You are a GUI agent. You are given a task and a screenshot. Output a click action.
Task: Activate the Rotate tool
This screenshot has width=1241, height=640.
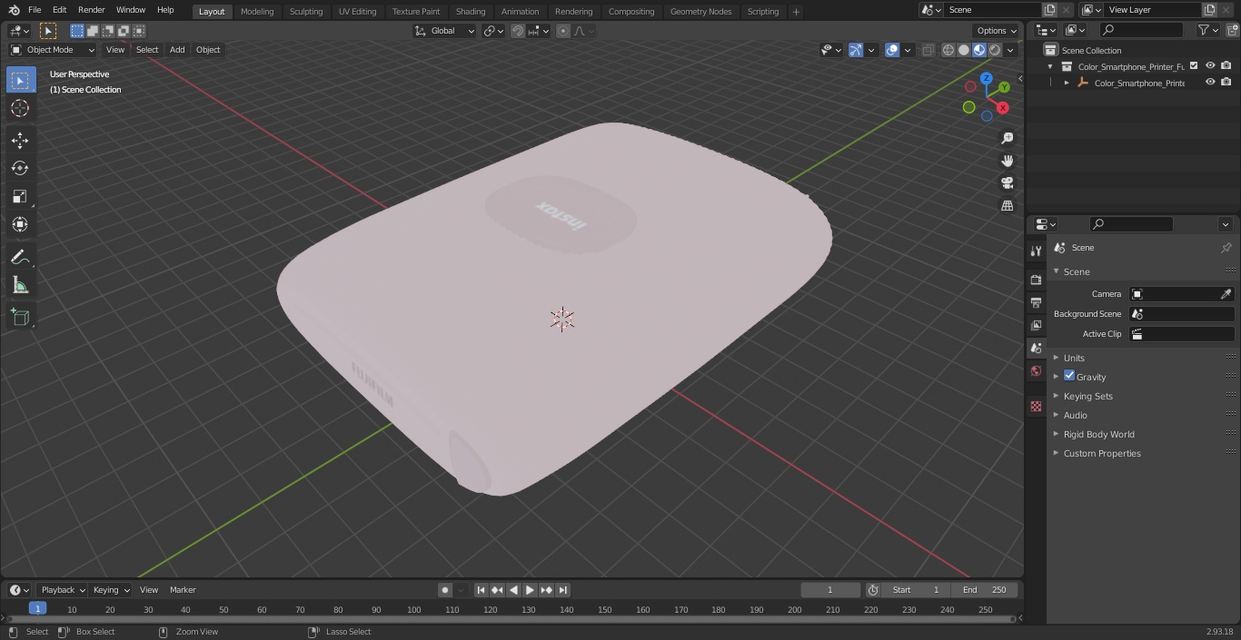[x=20, y=168]
